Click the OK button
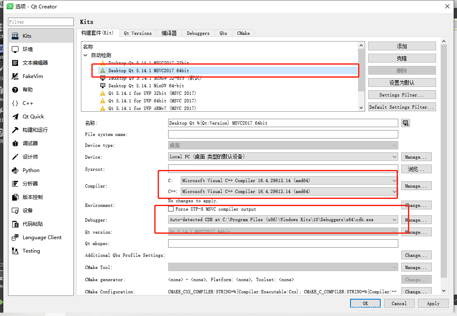 pyautogui.click(x=365, y=303)
